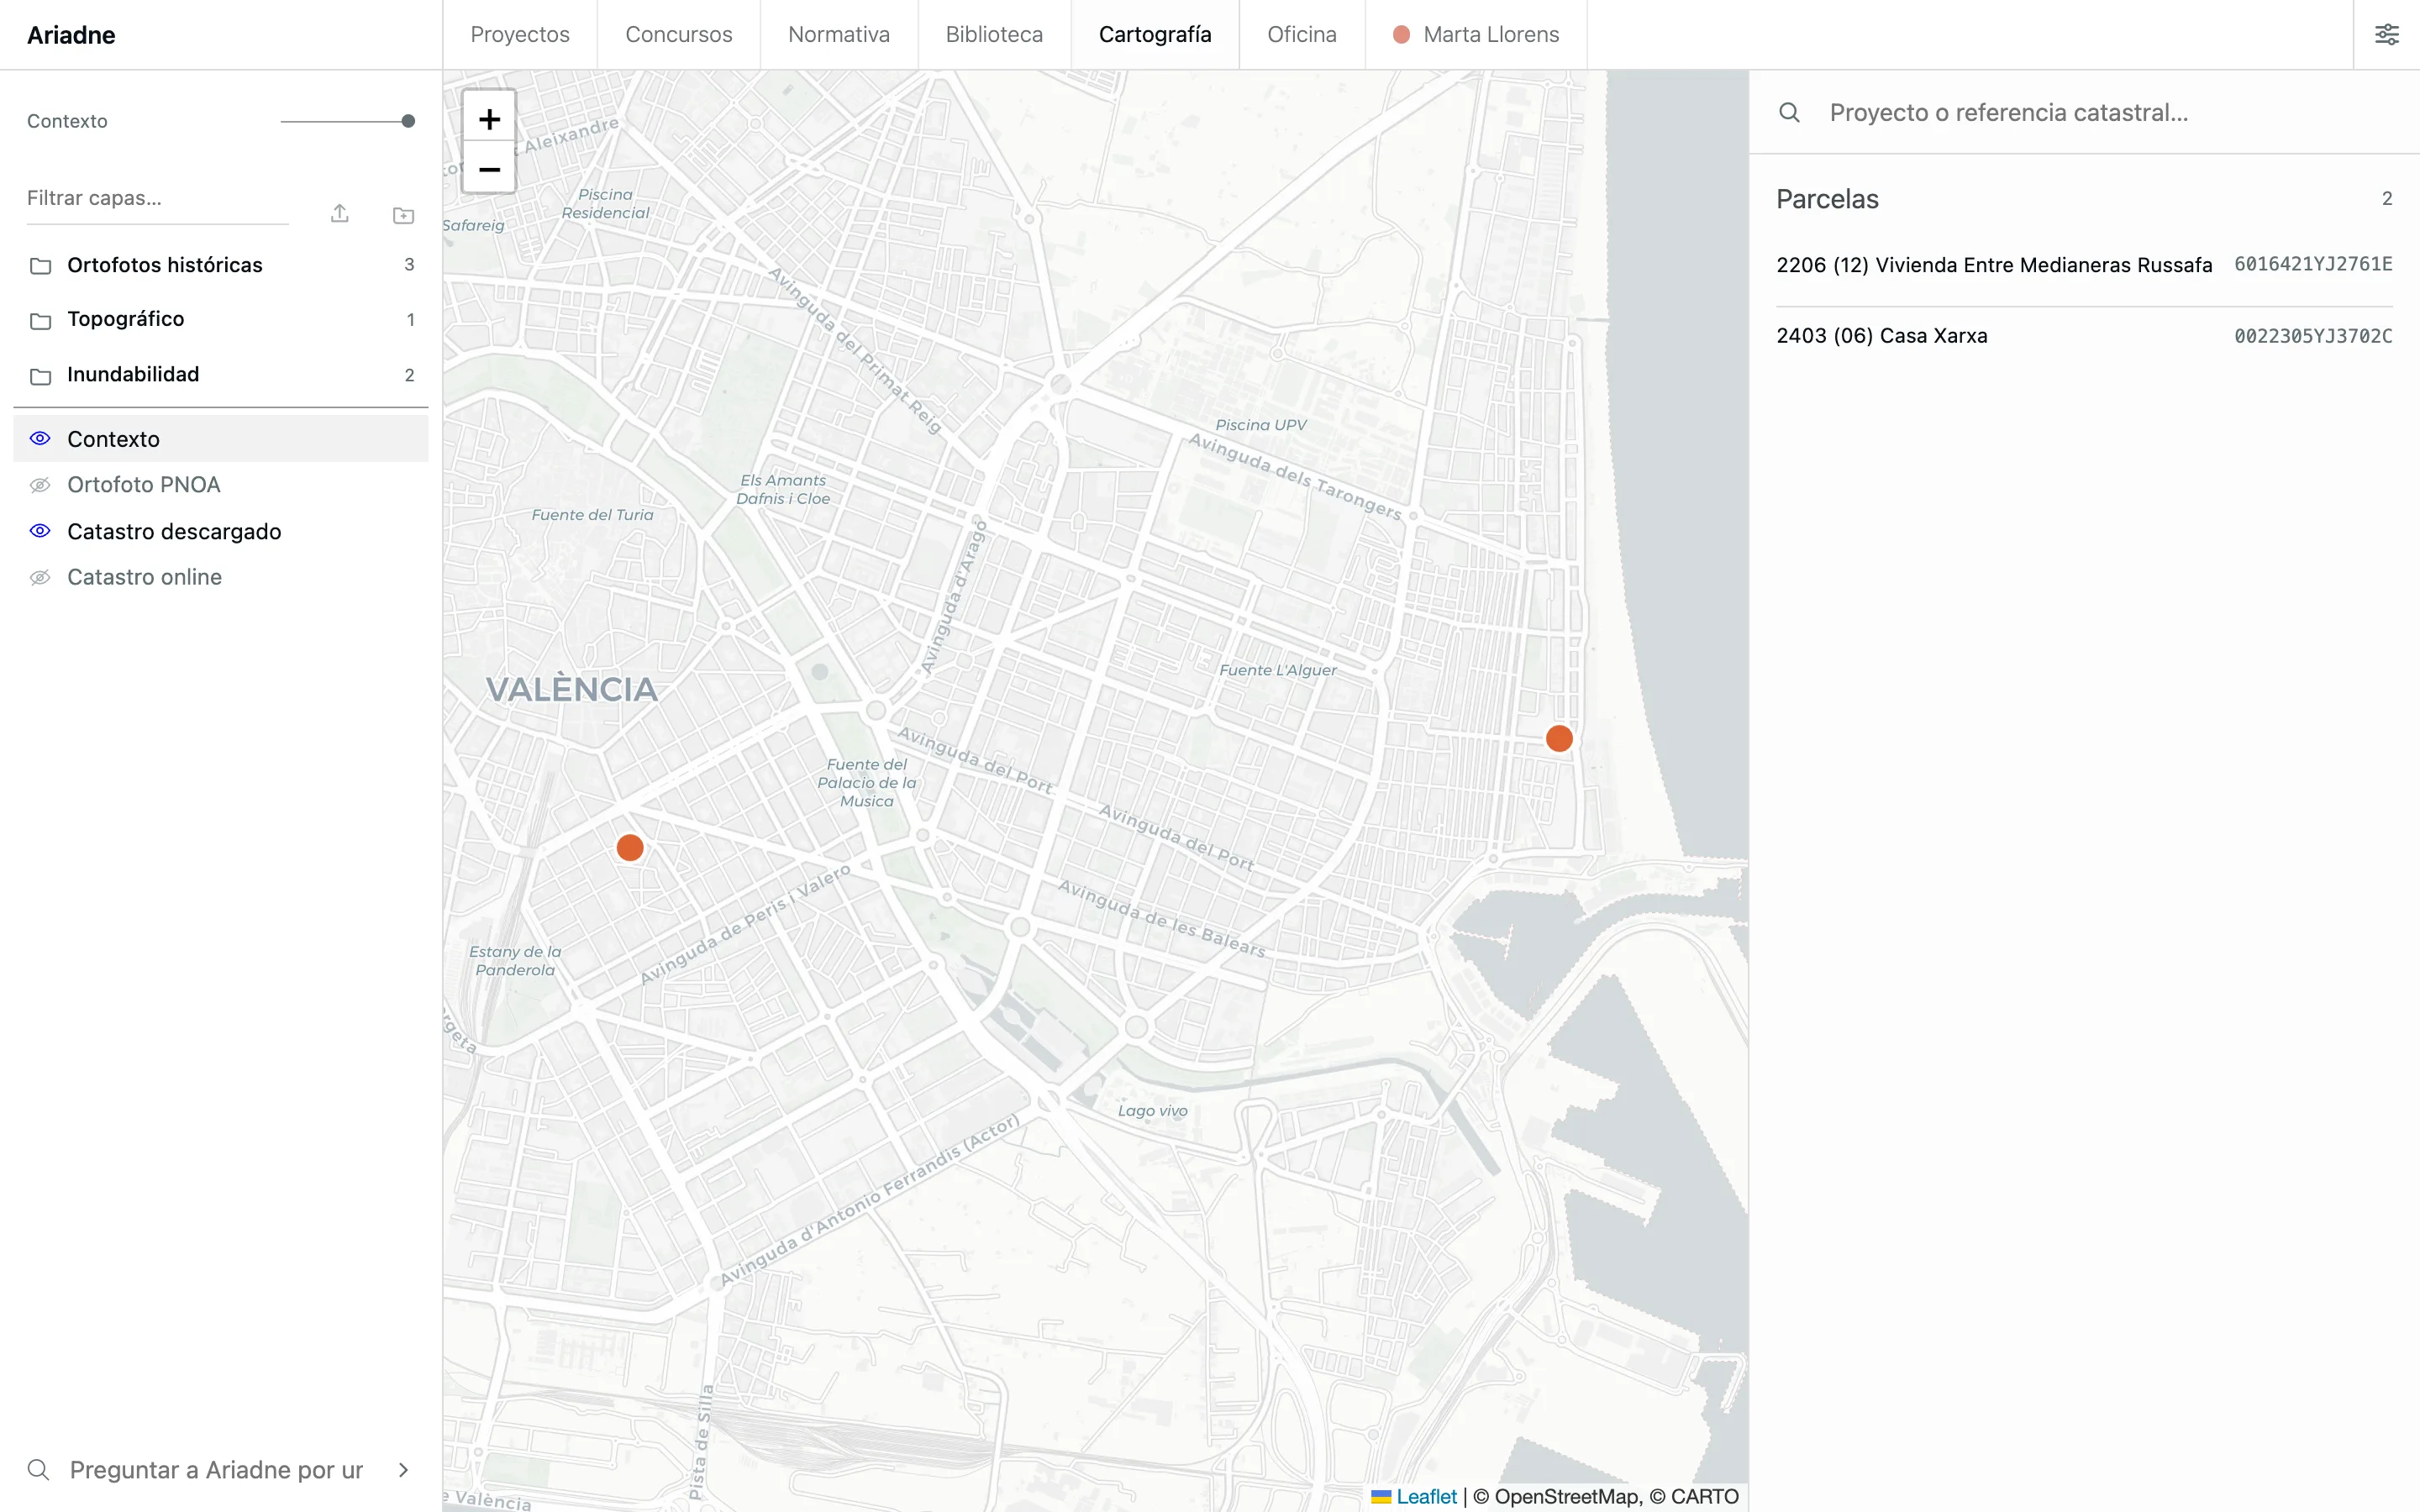
Task: Zoom in on the map
Action: tap(489, 119)
